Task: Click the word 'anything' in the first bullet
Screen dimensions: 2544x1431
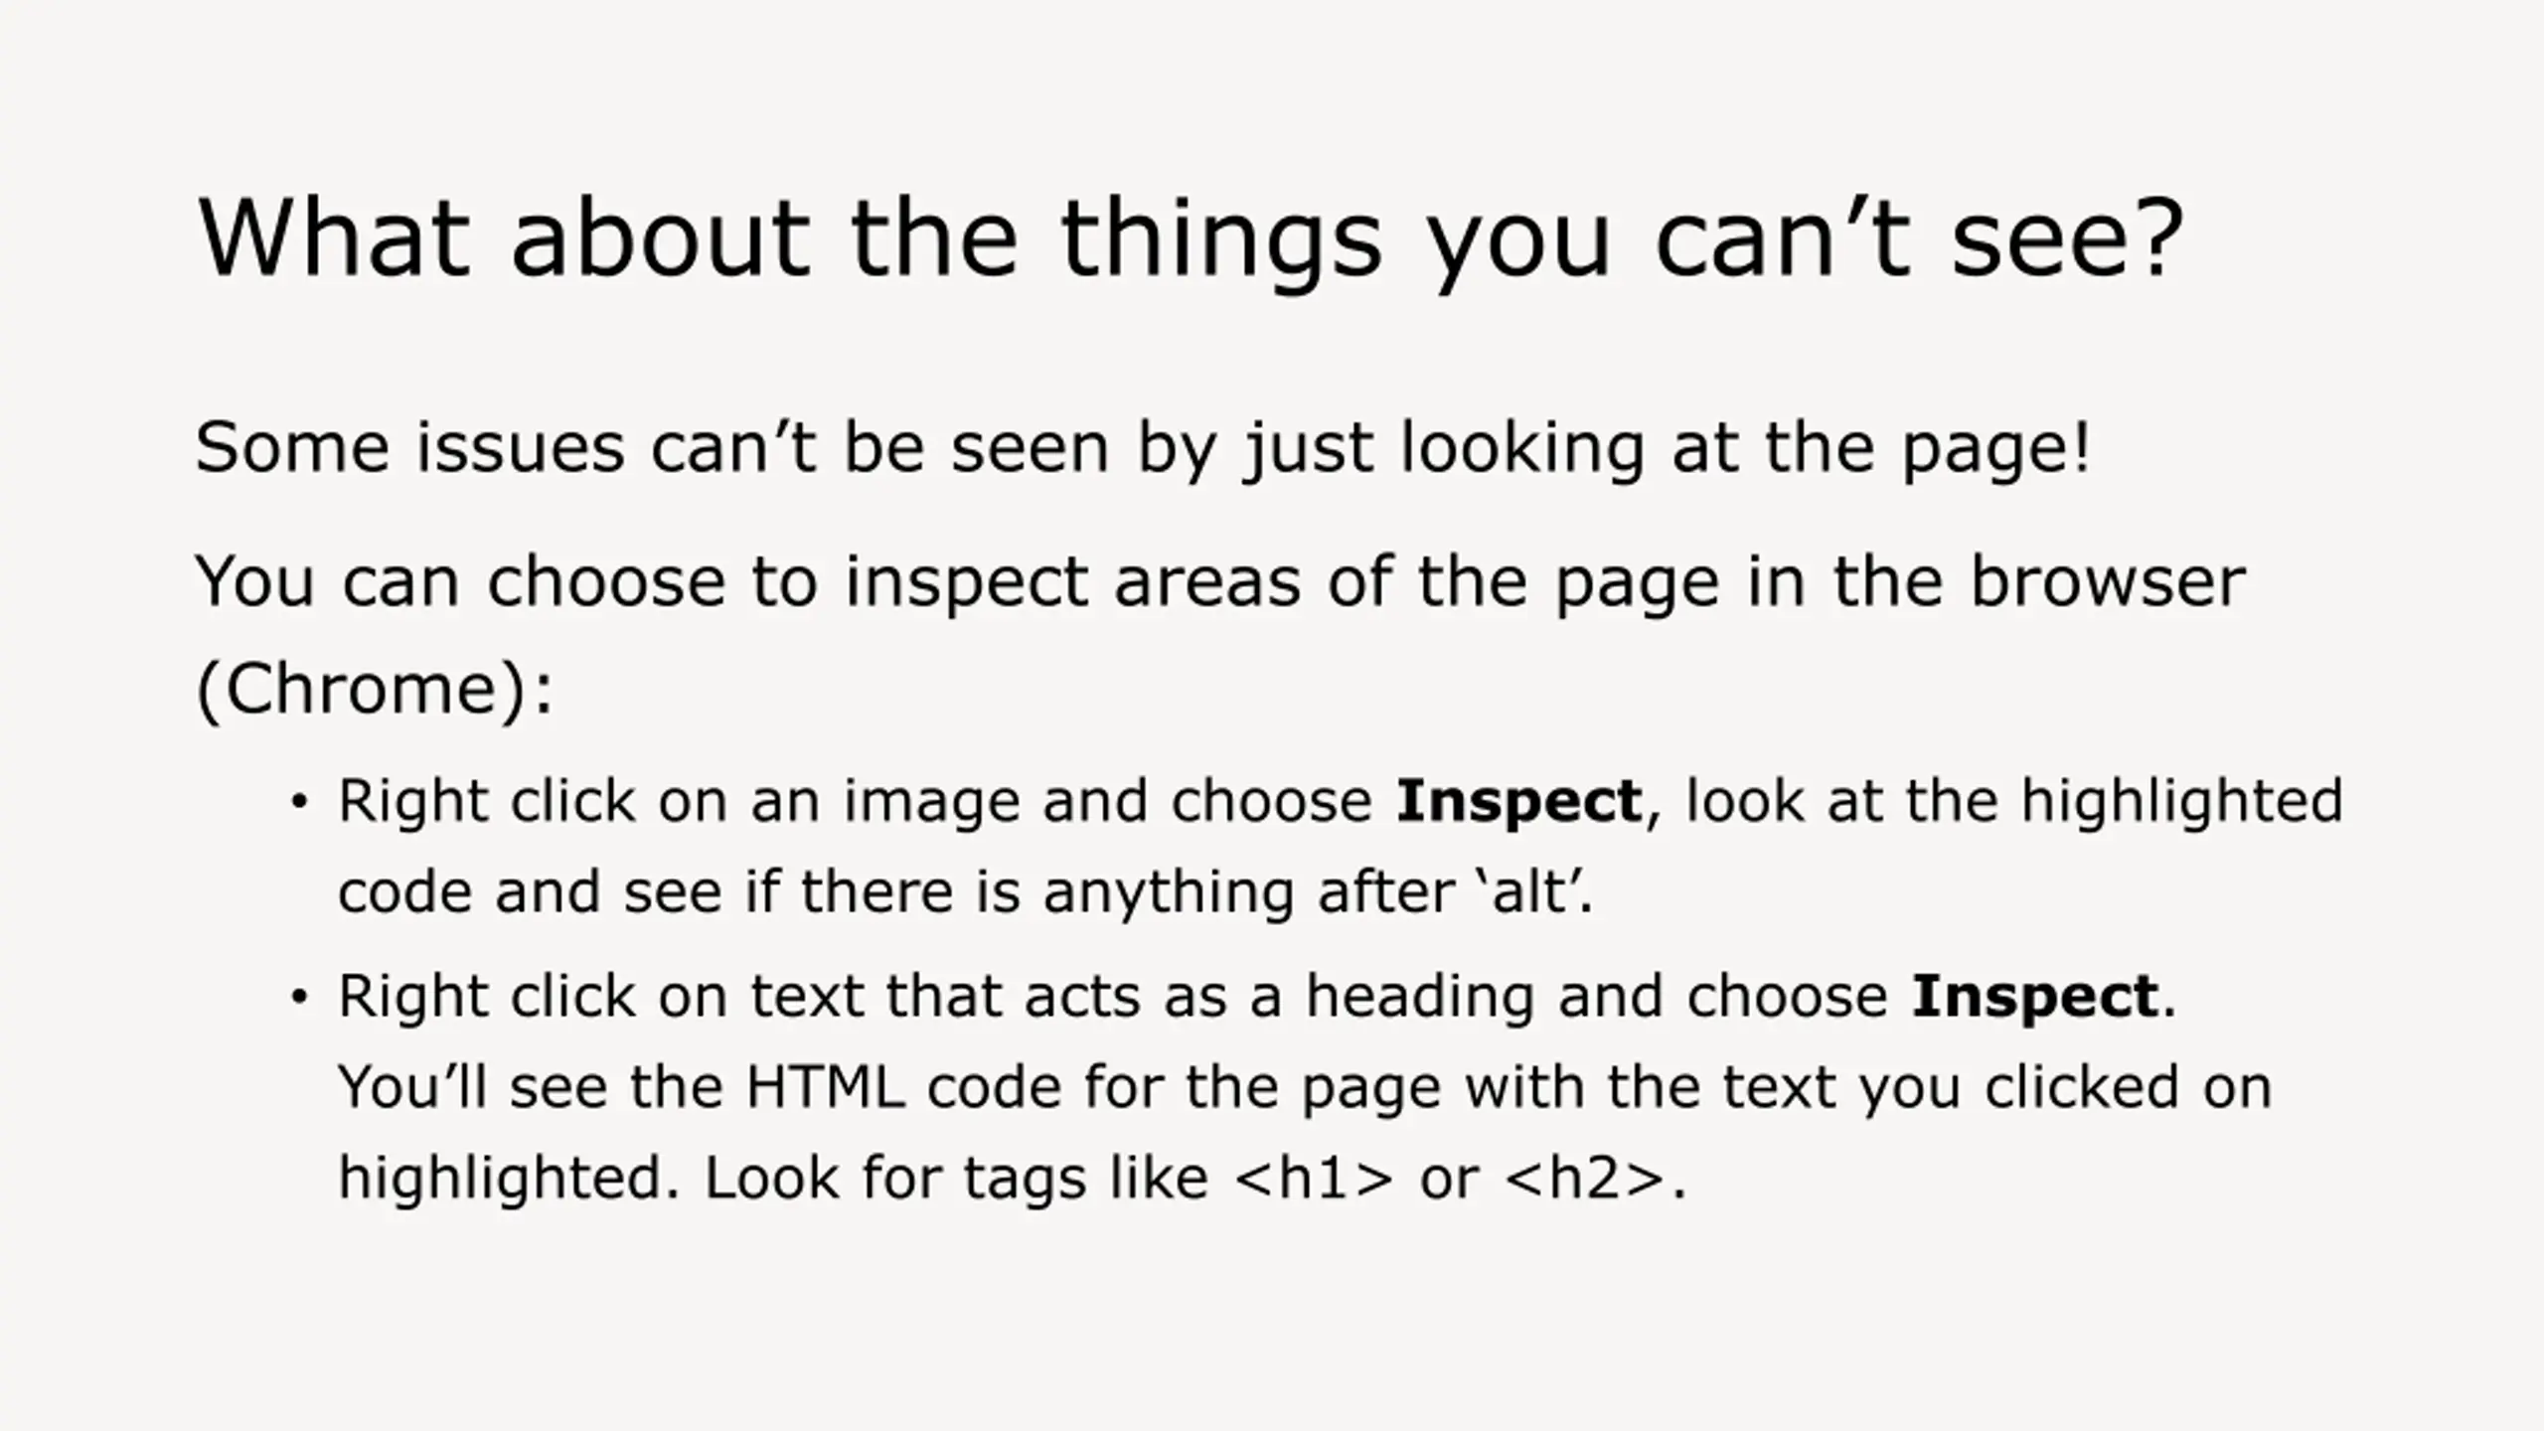Action: (1169, 891)
